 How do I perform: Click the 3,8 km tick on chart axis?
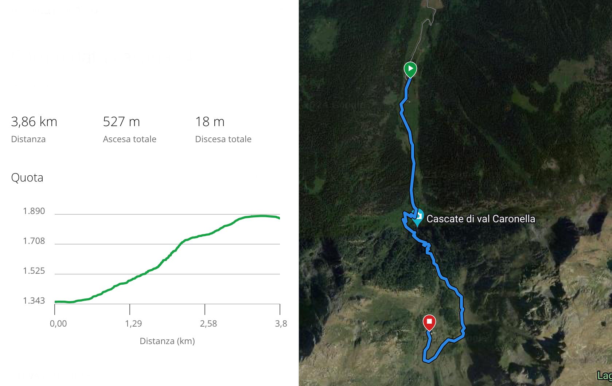click(x=281, y=324)
